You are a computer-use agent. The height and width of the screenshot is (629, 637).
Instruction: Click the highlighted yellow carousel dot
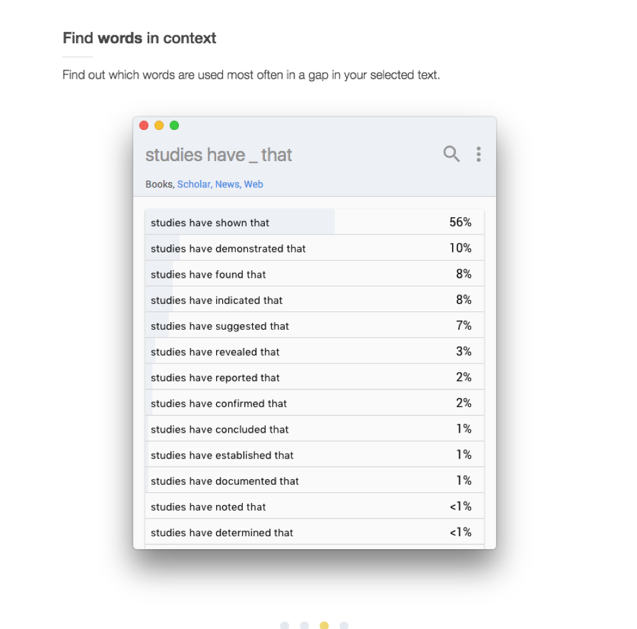[324, 625]
